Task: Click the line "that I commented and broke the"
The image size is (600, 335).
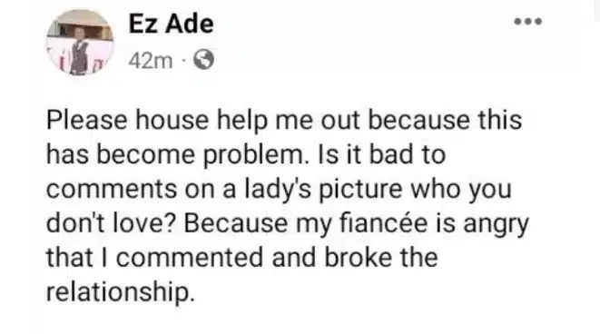Action: 242,258
